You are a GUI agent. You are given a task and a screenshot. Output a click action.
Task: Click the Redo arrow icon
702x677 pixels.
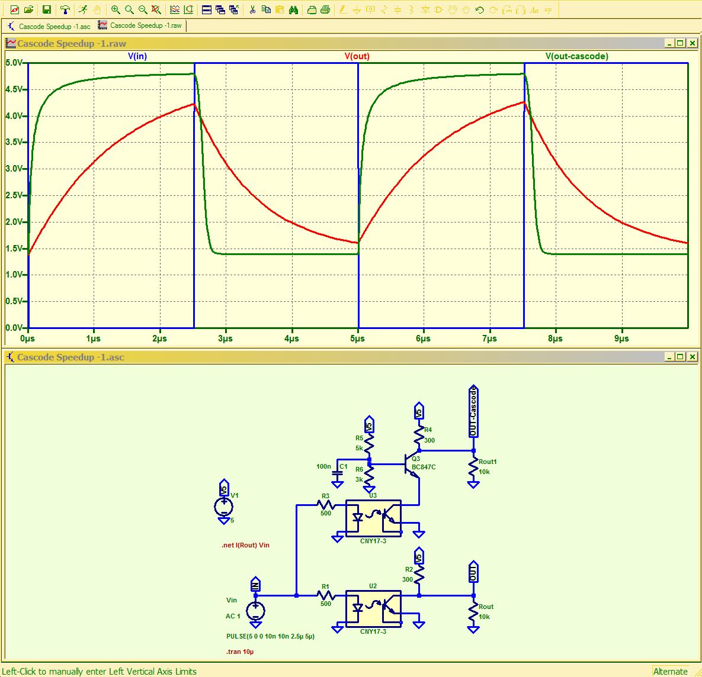493,9
